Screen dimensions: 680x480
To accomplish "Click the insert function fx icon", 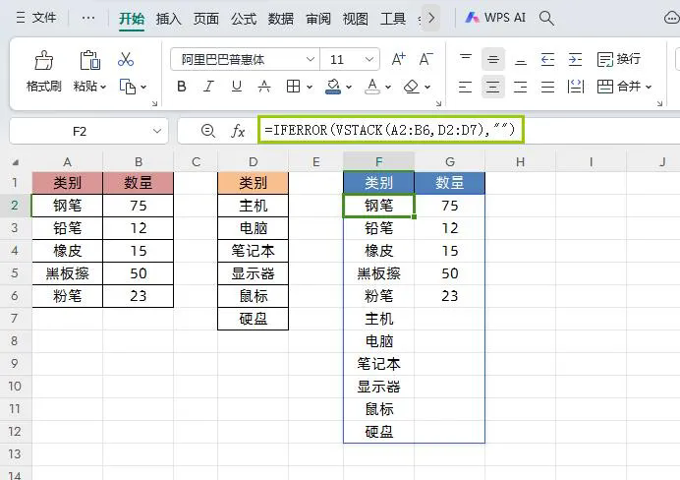I will tap(238, 131).
